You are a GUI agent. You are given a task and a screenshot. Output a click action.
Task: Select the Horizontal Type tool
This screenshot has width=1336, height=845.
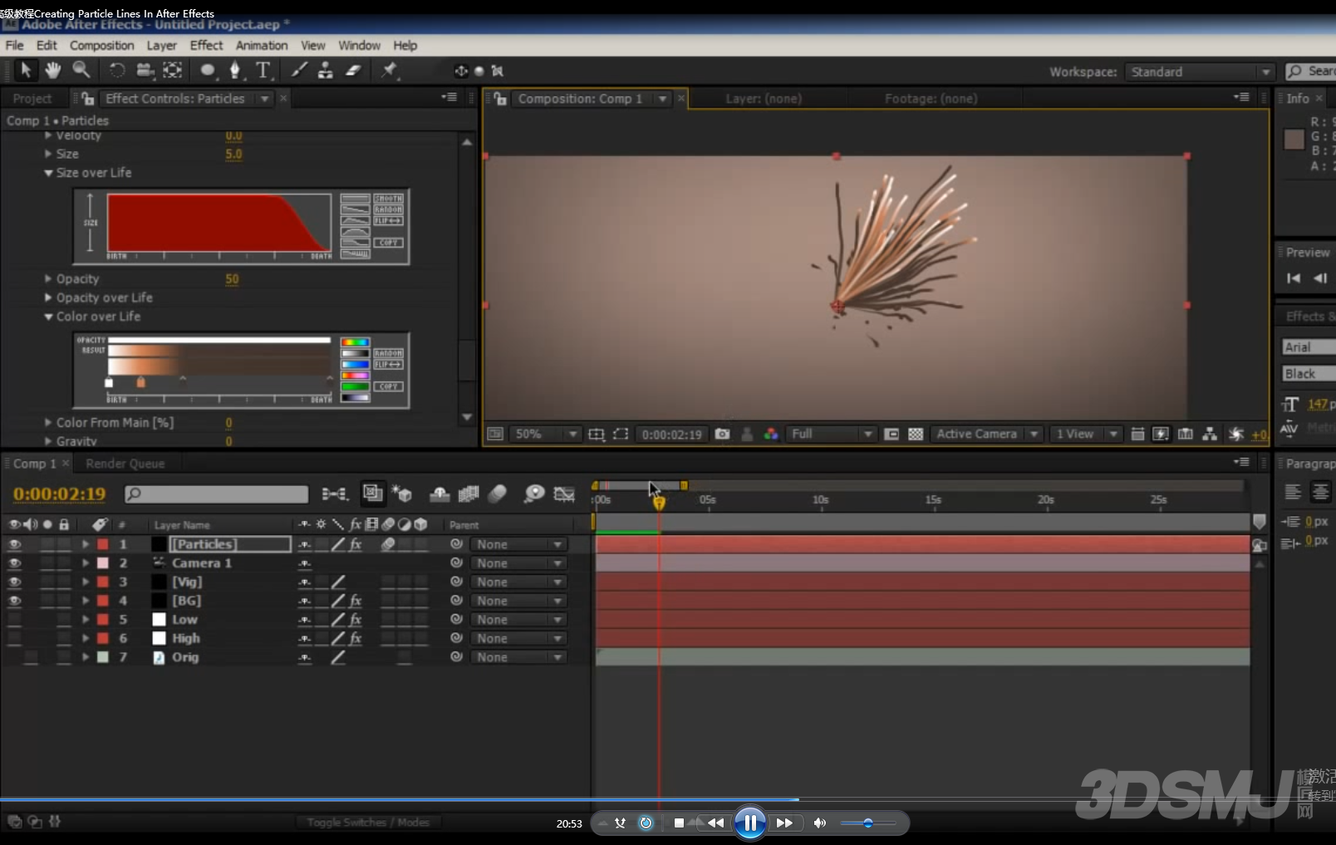click(263, 71)
